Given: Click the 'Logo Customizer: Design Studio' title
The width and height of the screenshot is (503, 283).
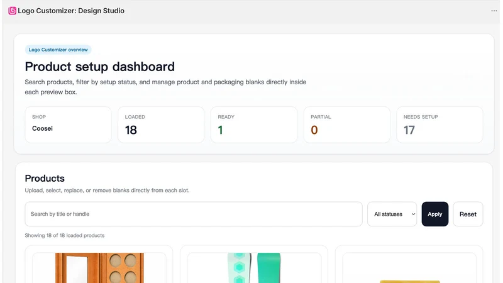Looking at the screenshot, I should point(71,11).
